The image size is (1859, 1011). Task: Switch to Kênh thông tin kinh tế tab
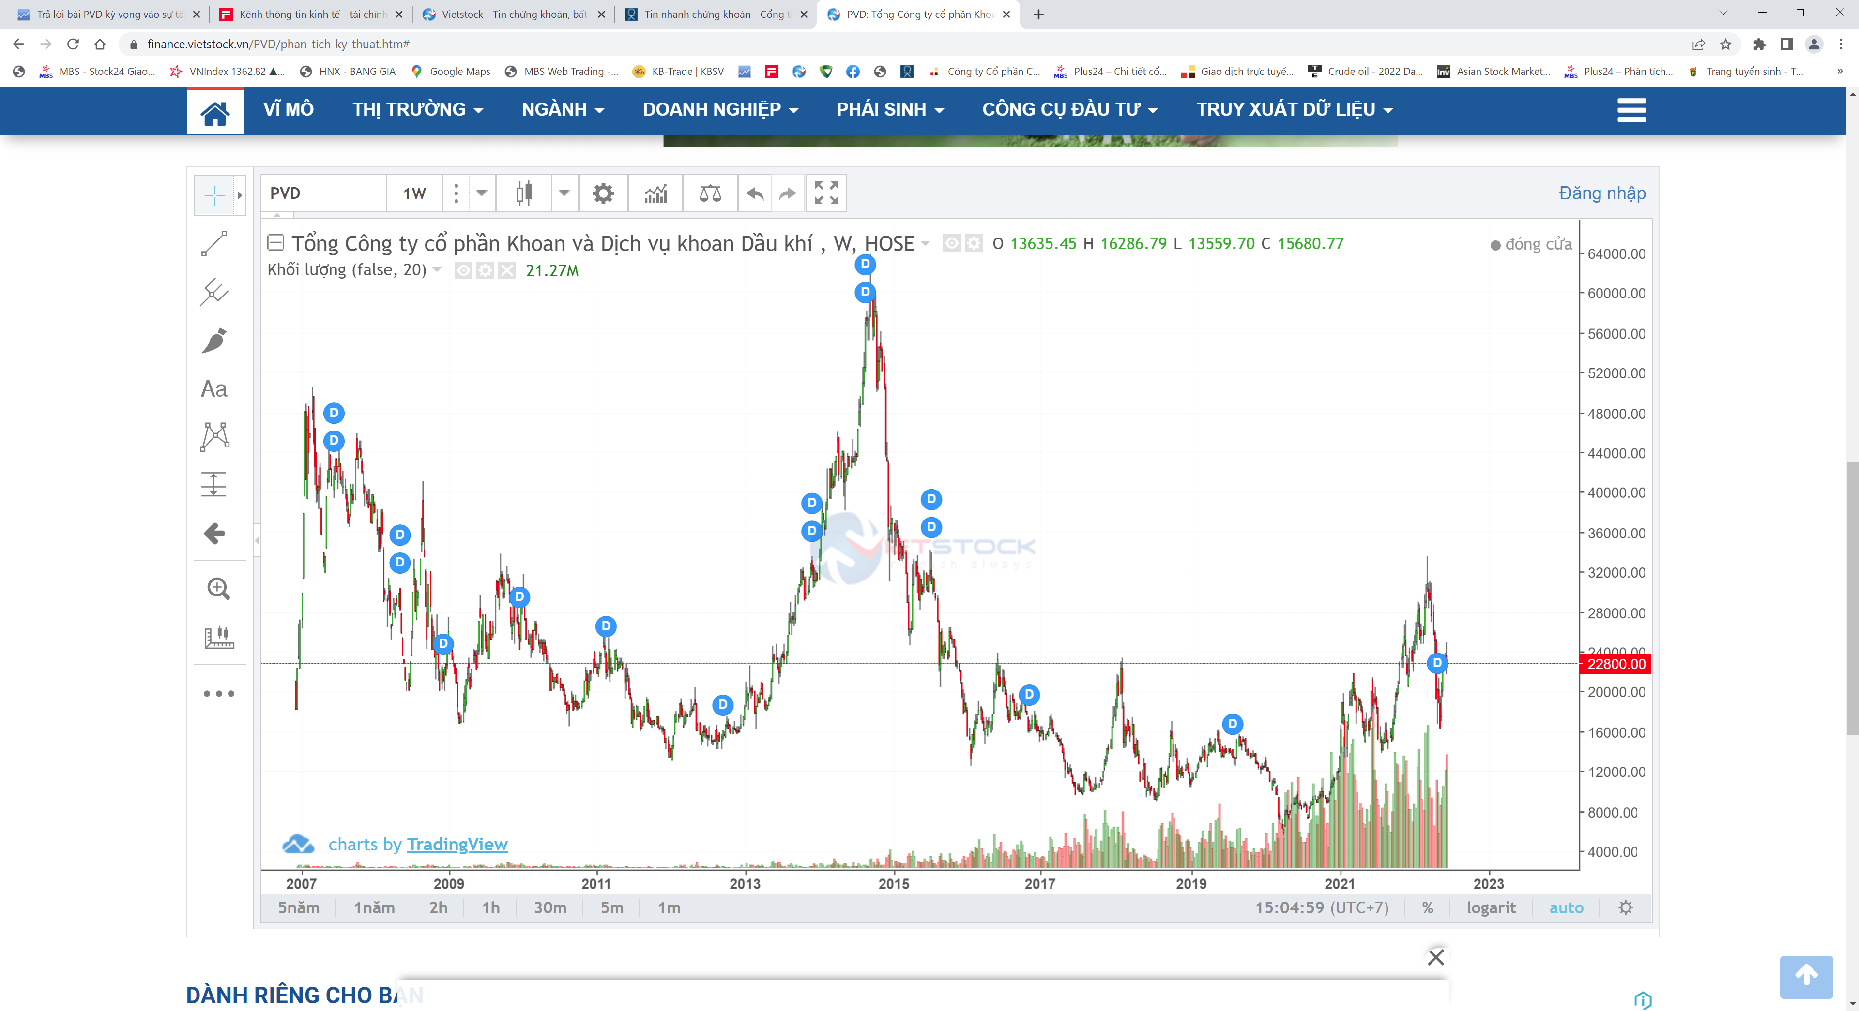point(311,15)
